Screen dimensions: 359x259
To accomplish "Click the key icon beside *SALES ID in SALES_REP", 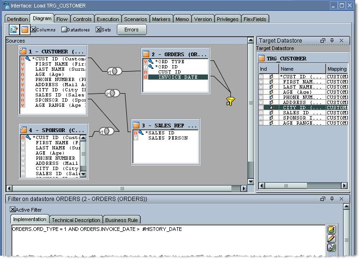I will 141,133.
